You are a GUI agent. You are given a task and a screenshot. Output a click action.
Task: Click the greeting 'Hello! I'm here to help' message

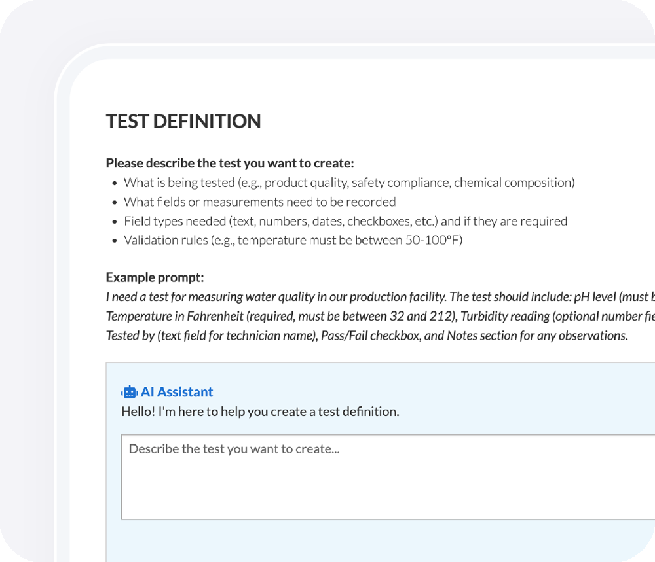coord(260,412)
